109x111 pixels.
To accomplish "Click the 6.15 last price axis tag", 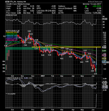I will point(104,47).
